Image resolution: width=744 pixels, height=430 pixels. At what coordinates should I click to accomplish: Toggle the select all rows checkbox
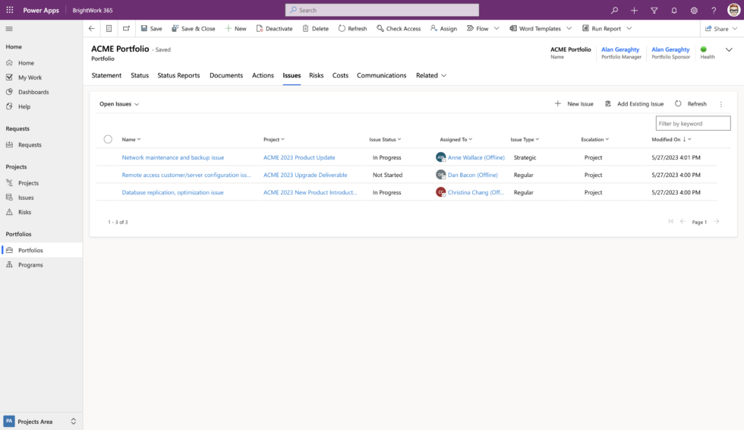point(108,139)
